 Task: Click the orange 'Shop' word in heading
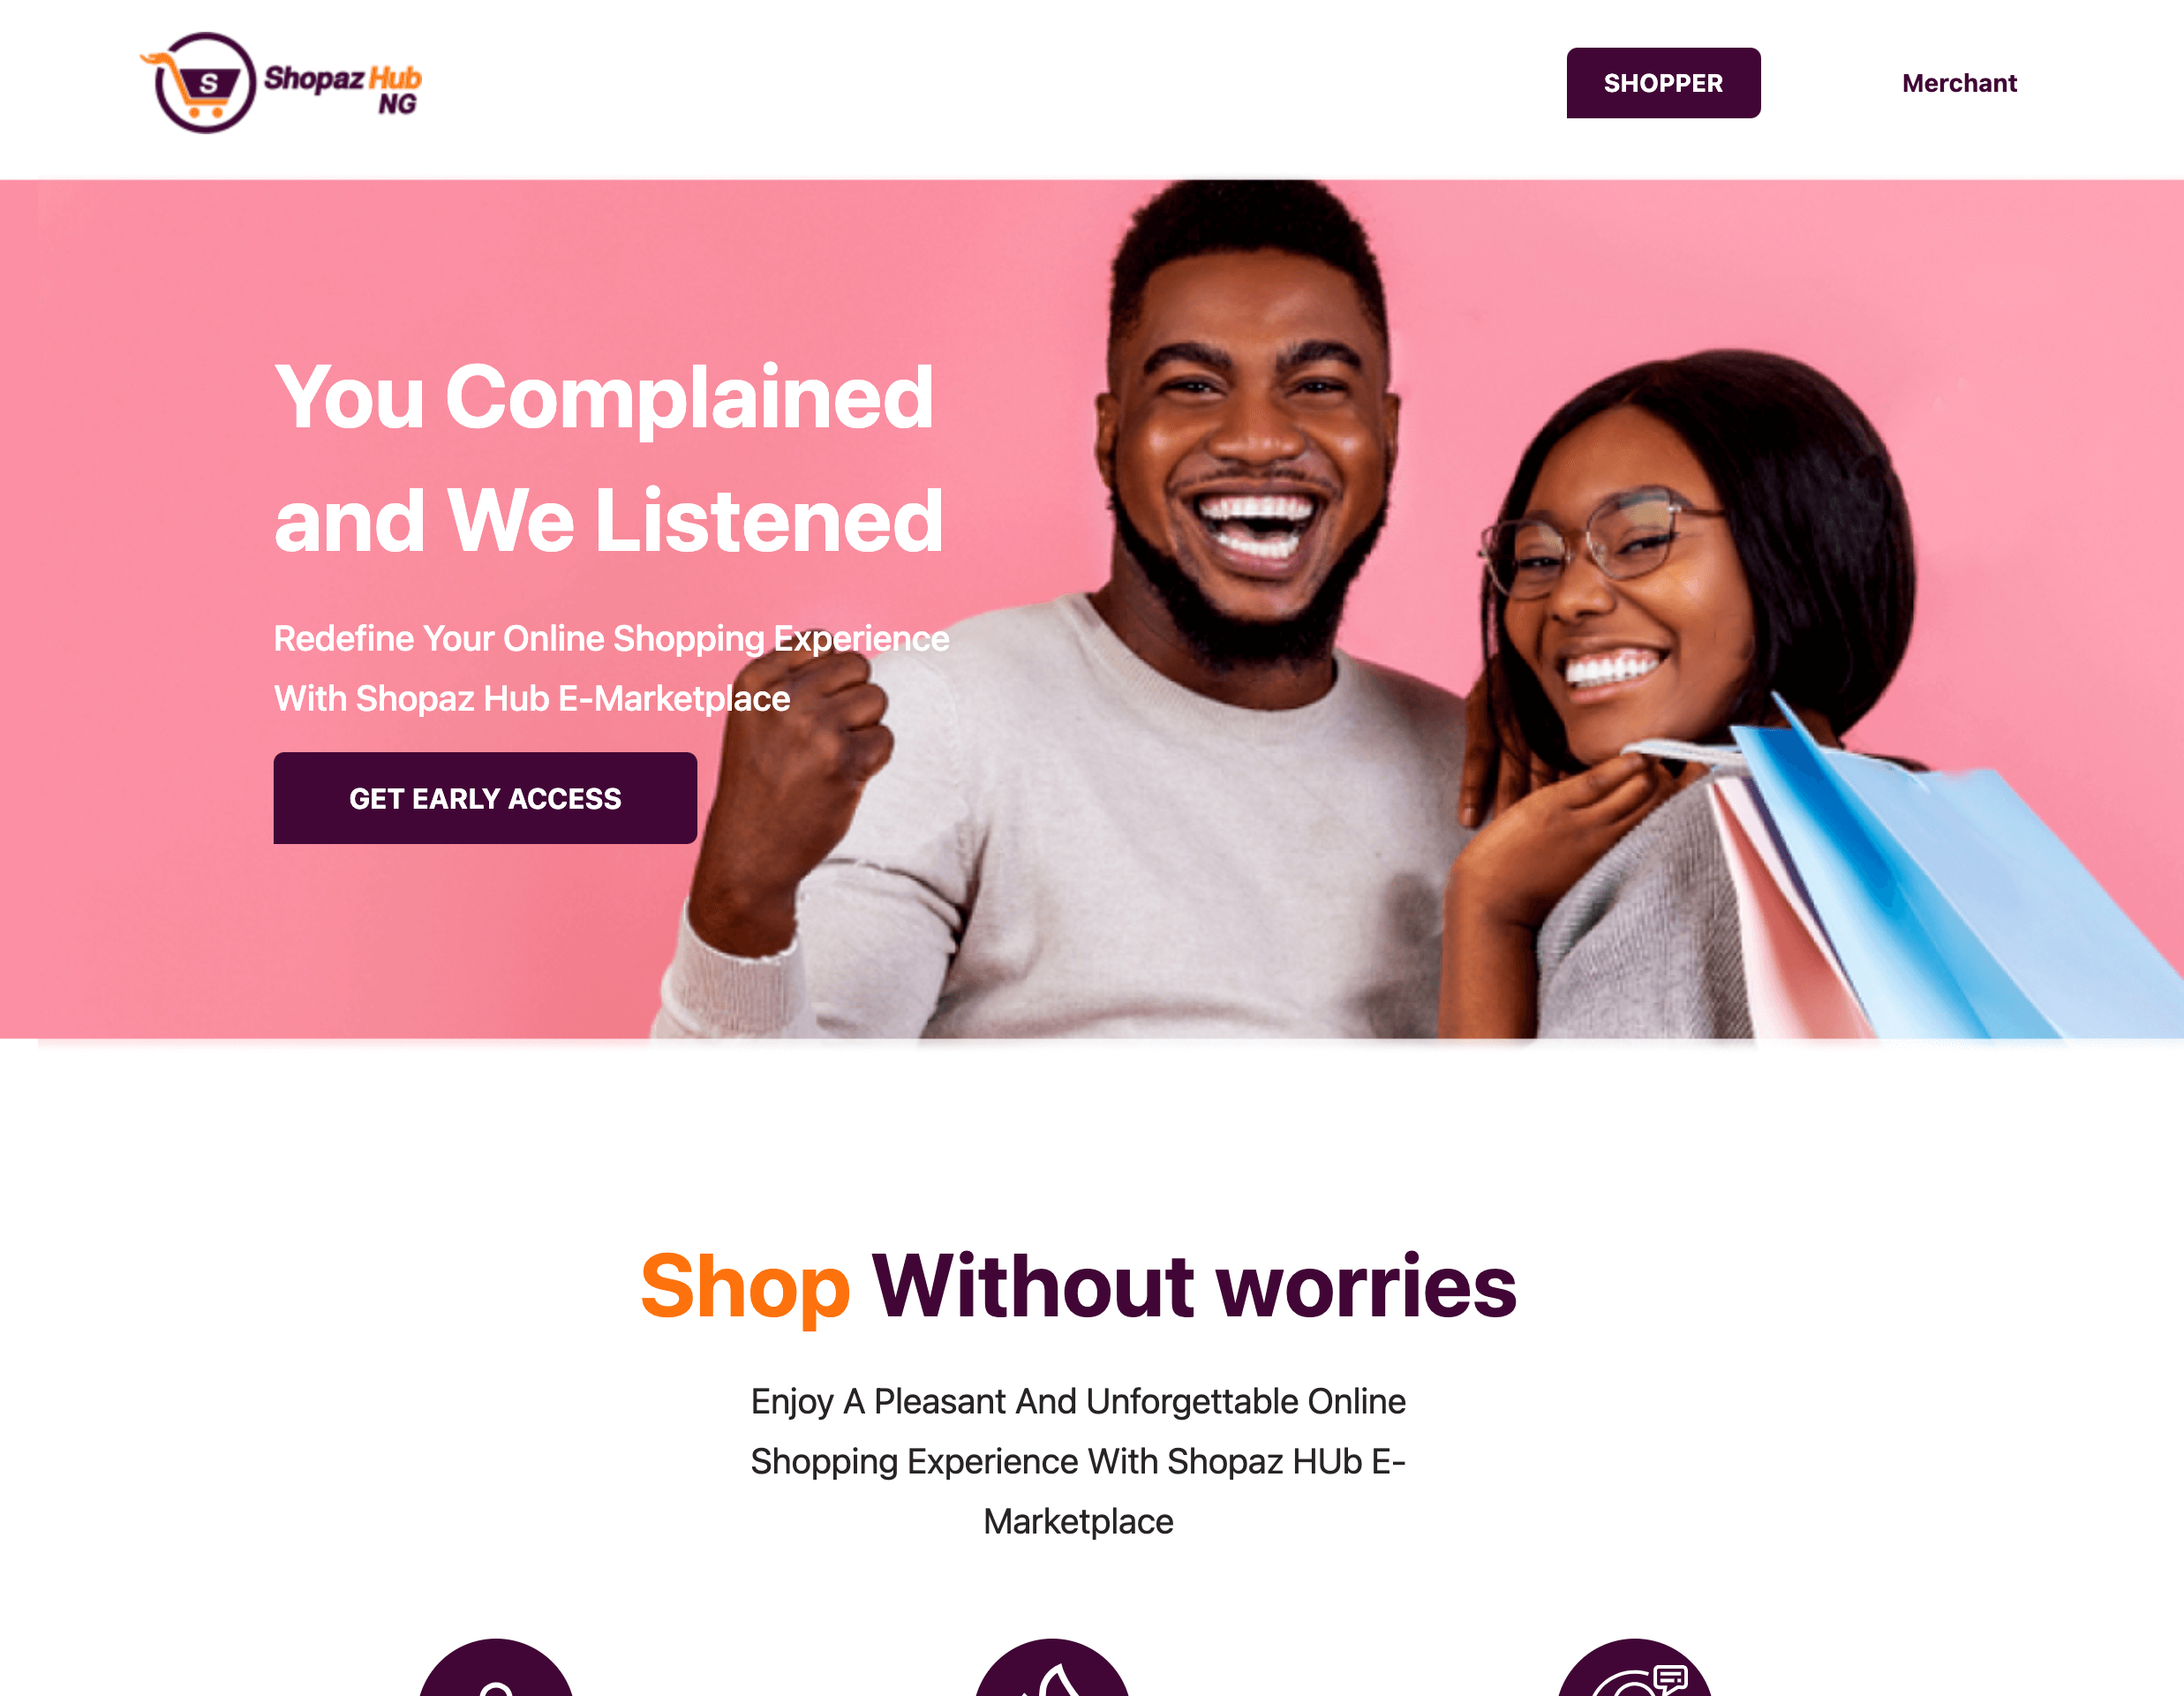[745, 1287]
